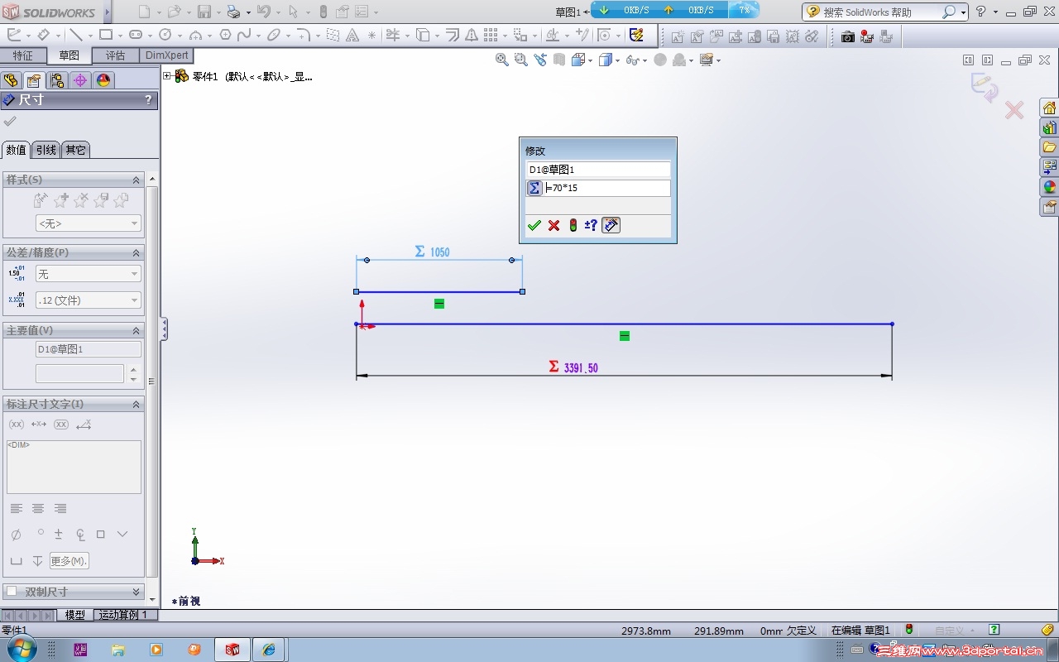Switch to the 其它 tab

coord(76,150)
